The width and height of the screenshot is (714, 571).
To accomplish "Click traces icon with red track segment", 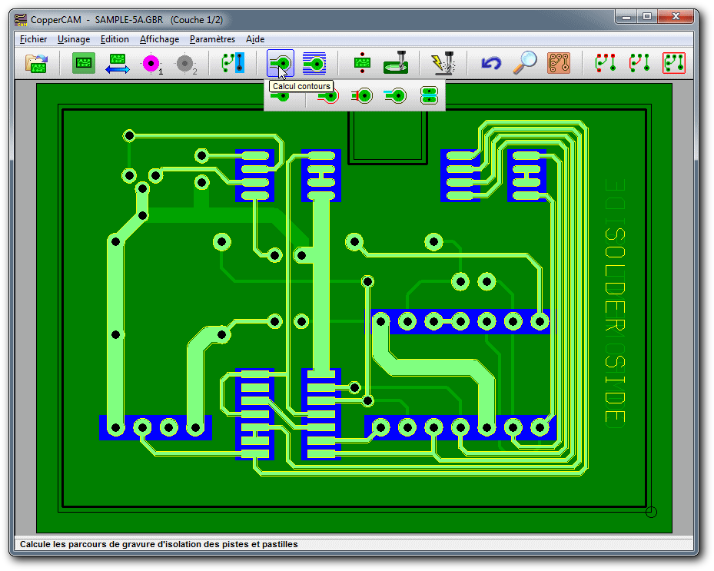I will [x=639, y=63].
